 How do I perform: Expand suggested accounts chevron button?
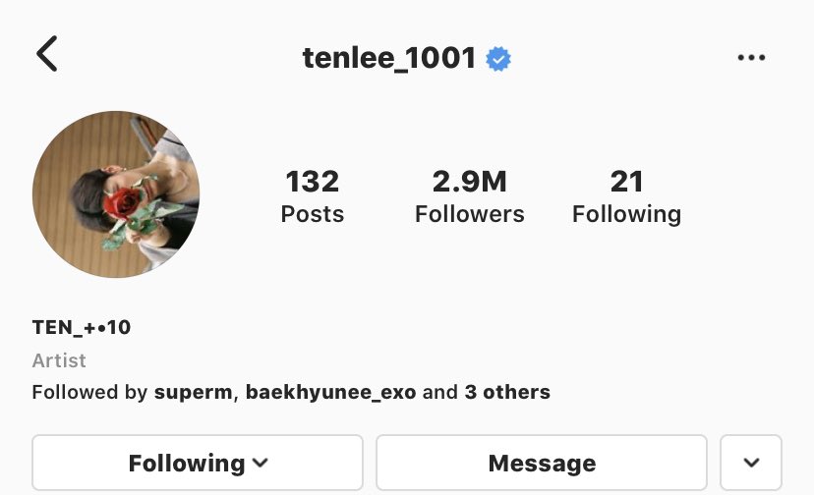pos(751,463)
